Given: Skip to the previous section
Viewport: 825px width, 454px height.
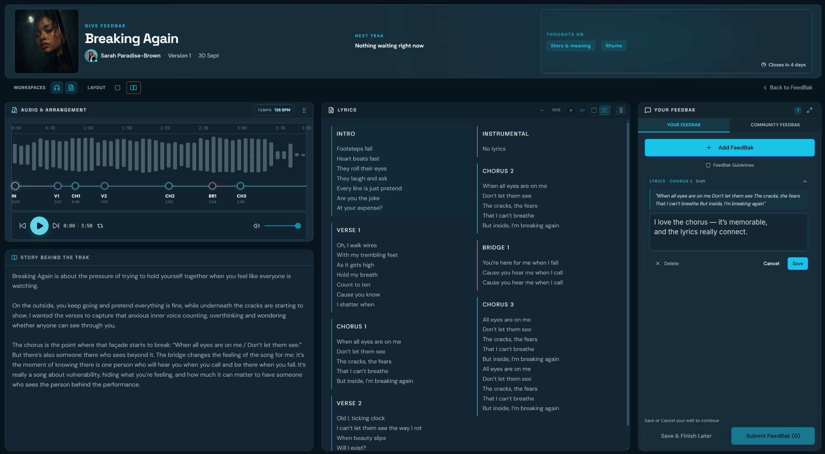Looking at the screenshot, I should [23, 226].
